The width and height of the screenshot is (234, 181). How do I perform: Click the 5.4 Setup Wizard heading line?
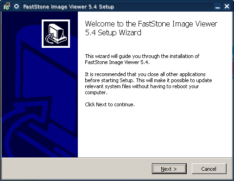coord(113,32)
